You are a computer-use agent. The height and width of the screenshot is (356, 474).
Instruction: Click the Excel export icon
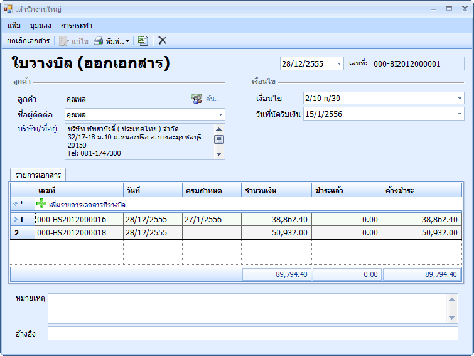pyautogui.click(x=143, y=41)
